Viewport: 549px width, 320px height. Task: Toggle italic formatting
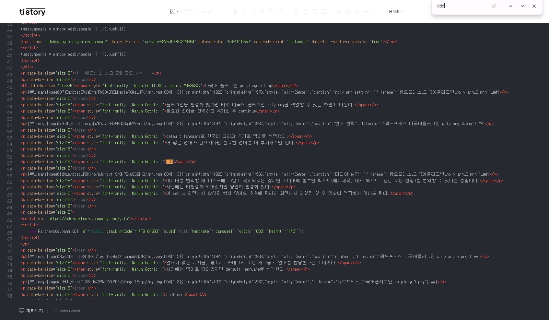pyautogui.click(x=244, y=12)
